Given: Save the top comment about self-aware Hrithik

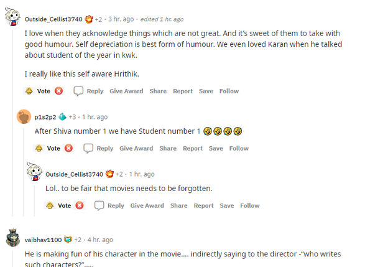Looking at the screenshot, I should (x=206, y=91).
